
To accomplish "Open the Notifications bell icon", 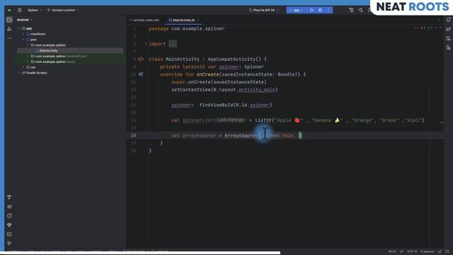I will 448,20.
